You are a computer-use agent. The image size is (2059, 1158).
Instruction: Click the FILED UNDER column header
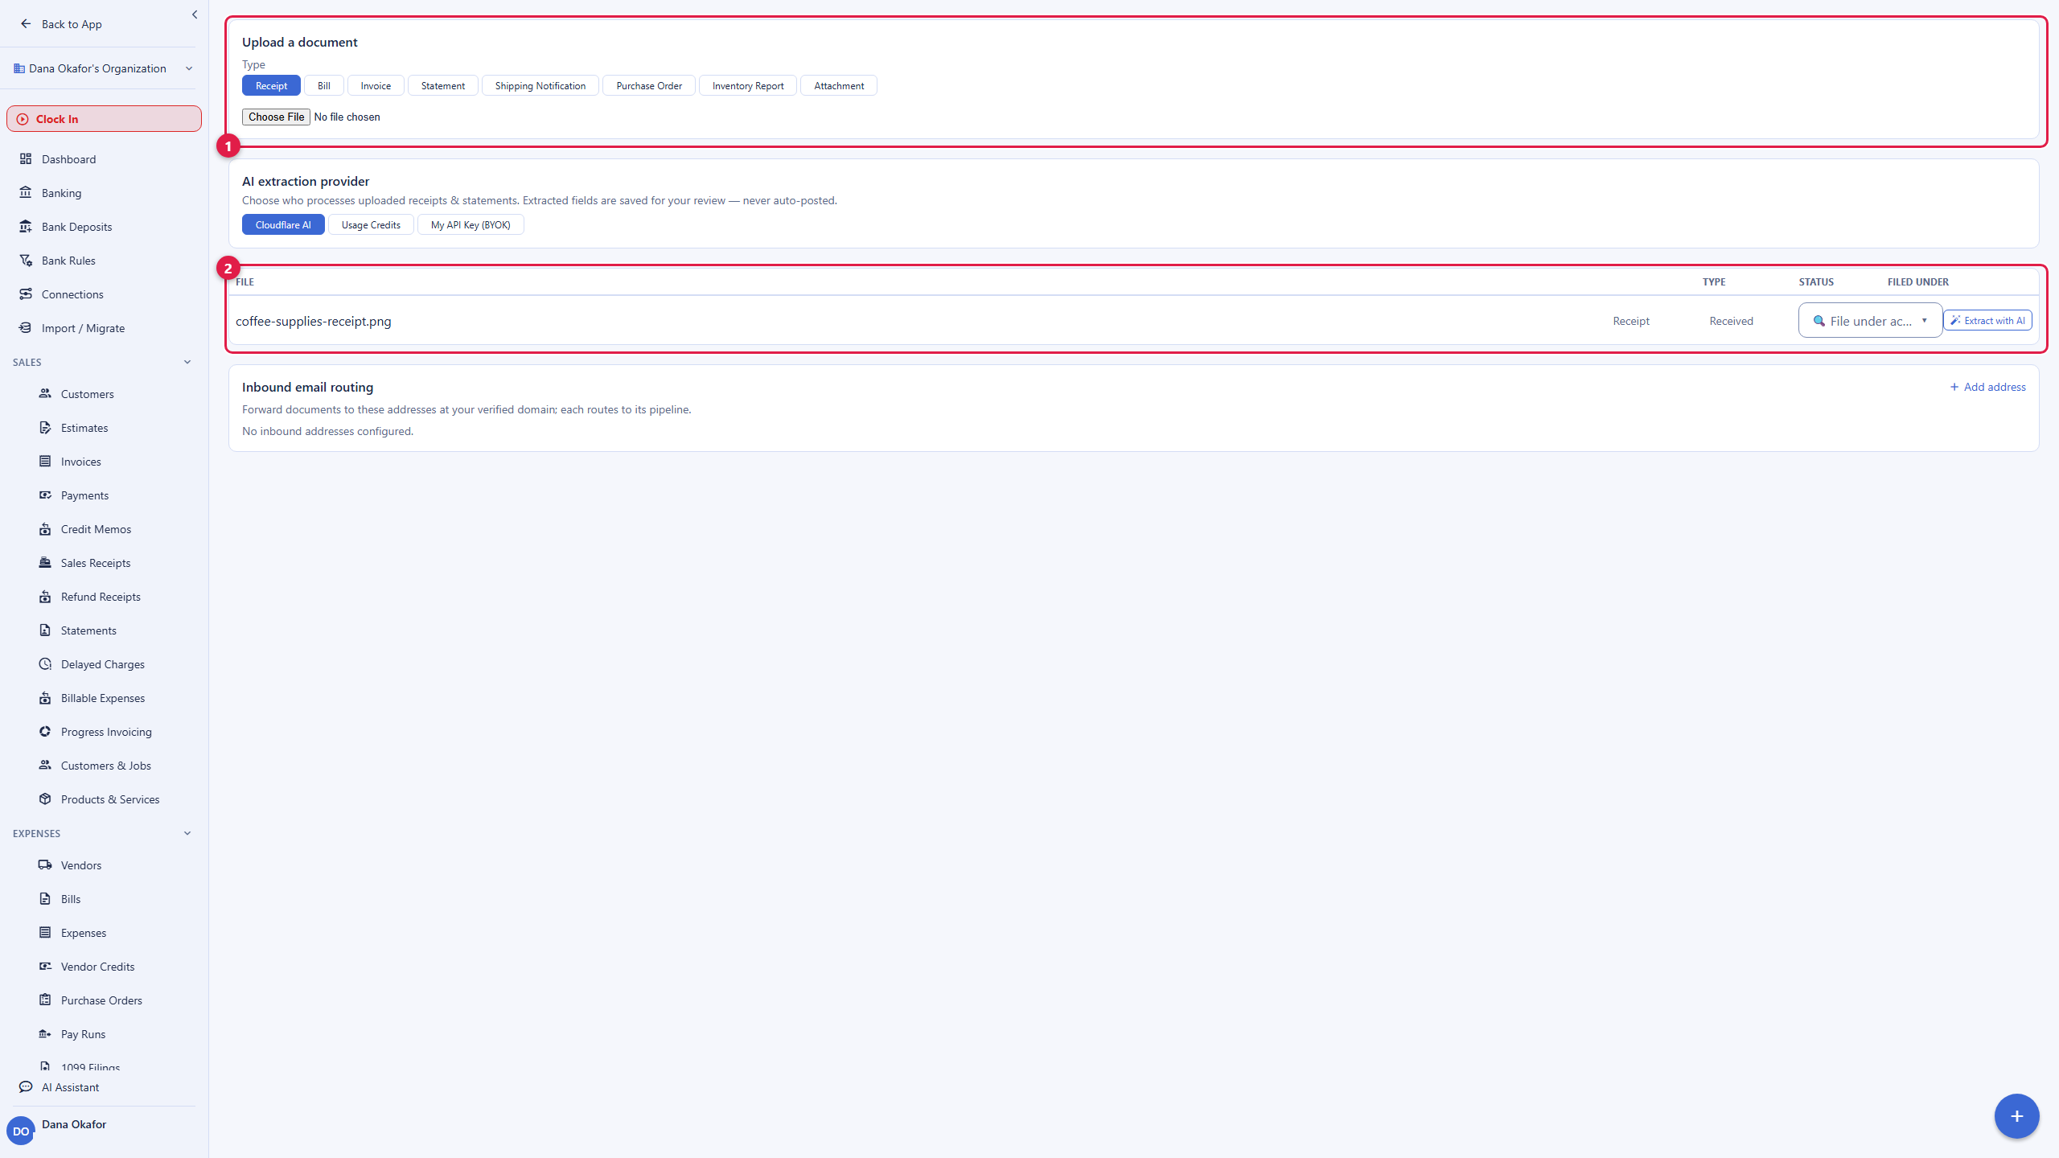[1917, 282]
